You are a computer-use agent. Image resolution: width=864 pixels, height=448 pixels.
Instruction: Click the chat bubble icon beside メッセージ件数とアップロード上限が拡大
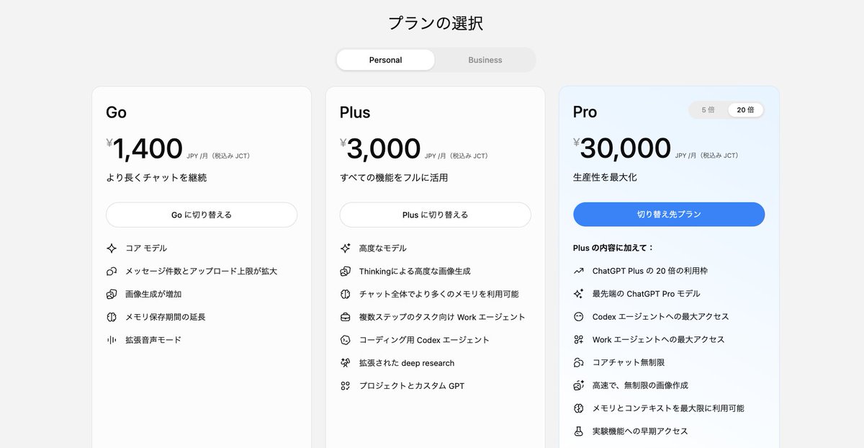pyautogui.click(x=112, y=272)
